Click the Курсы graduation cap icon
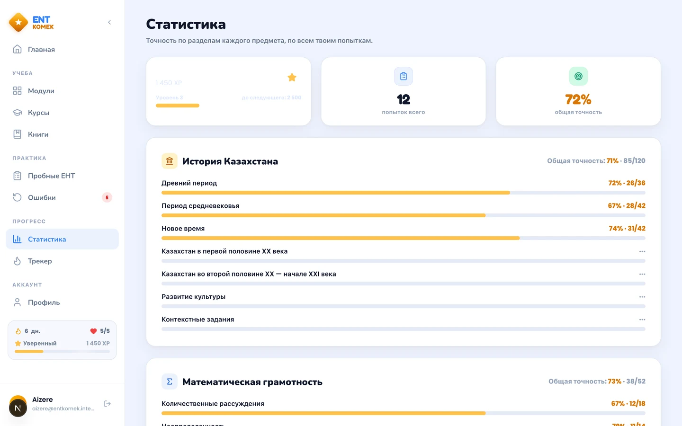Screen dimensions: 682x426 [x=18, y=113]
